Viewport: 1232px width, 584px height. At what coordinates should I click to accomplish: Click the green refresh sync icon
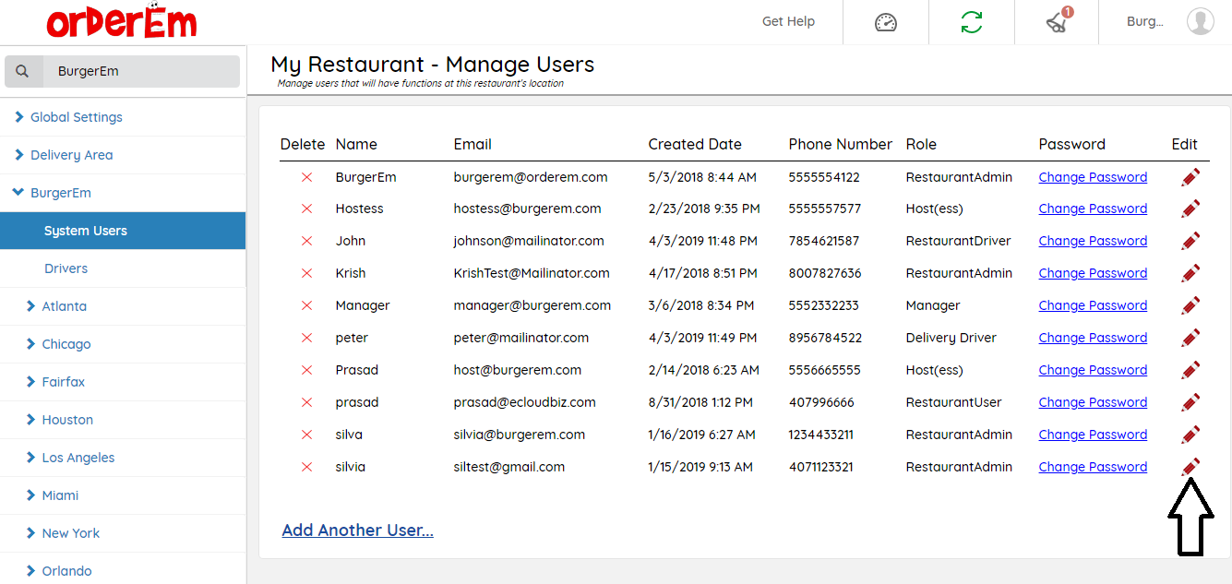pyautogui.click(x=972, y=22)
